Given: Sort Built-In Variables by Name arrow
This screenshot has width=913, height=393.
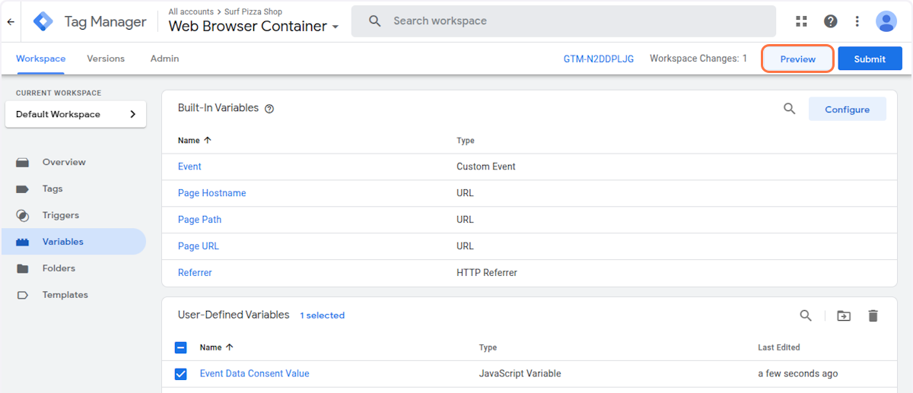Looking at the screenshot, I should coord(208,141).
